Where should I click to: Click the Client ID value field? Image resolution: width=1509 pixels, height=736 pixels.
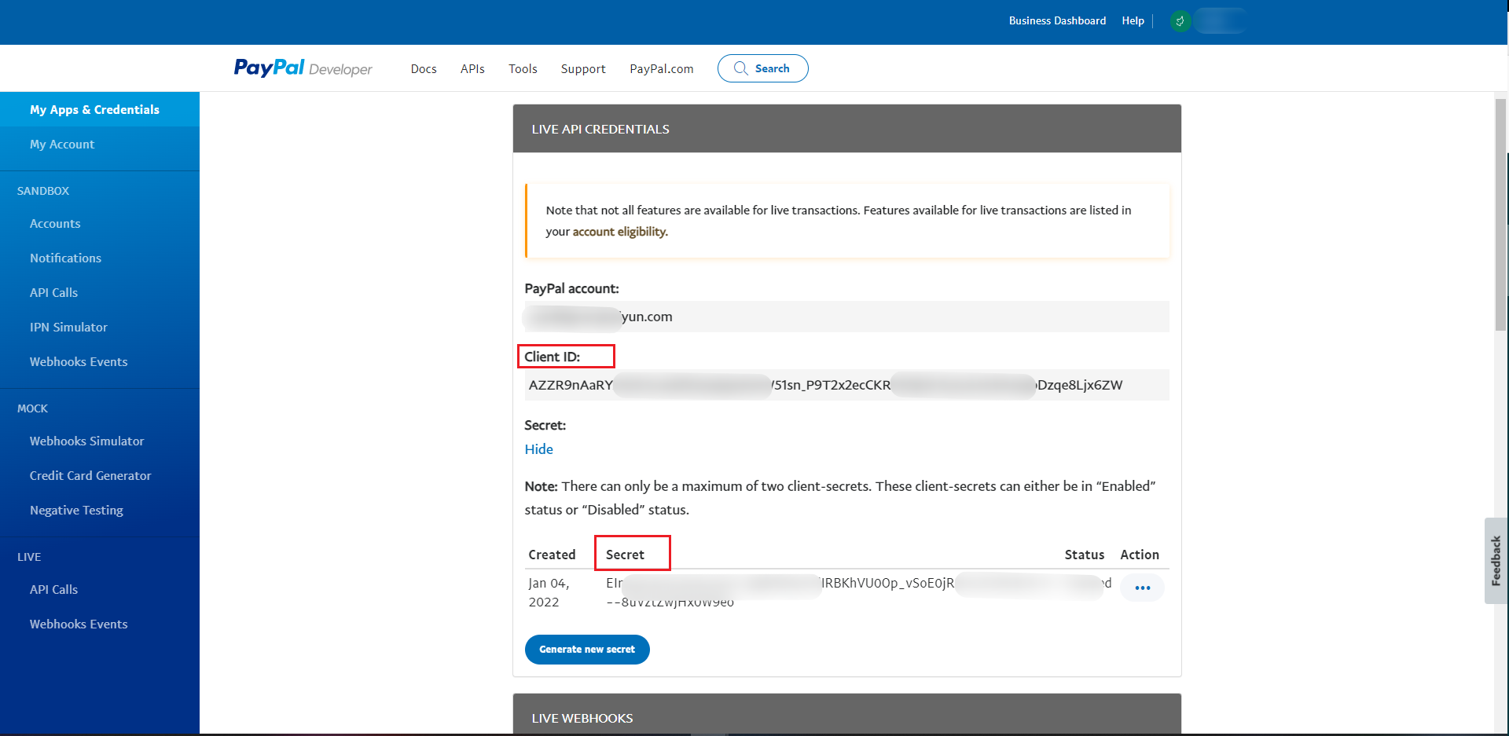[x=846, y=385]
